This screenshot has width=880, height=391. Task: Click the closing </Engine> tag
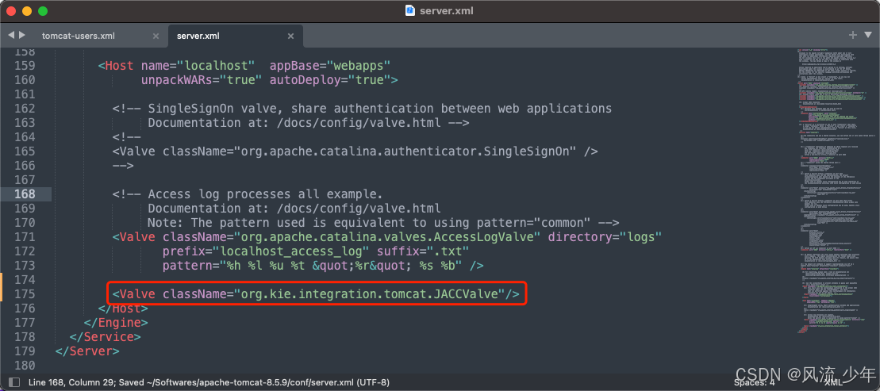coord(116,323)
